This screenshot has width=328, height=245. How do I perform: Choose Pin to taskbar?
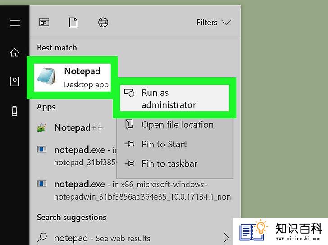(175, 163)
